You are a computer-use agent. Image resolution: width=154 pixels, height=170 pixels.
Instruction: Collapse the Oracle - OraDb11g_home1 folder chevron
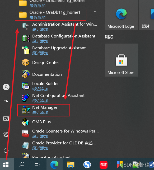[x=95, y=12]
